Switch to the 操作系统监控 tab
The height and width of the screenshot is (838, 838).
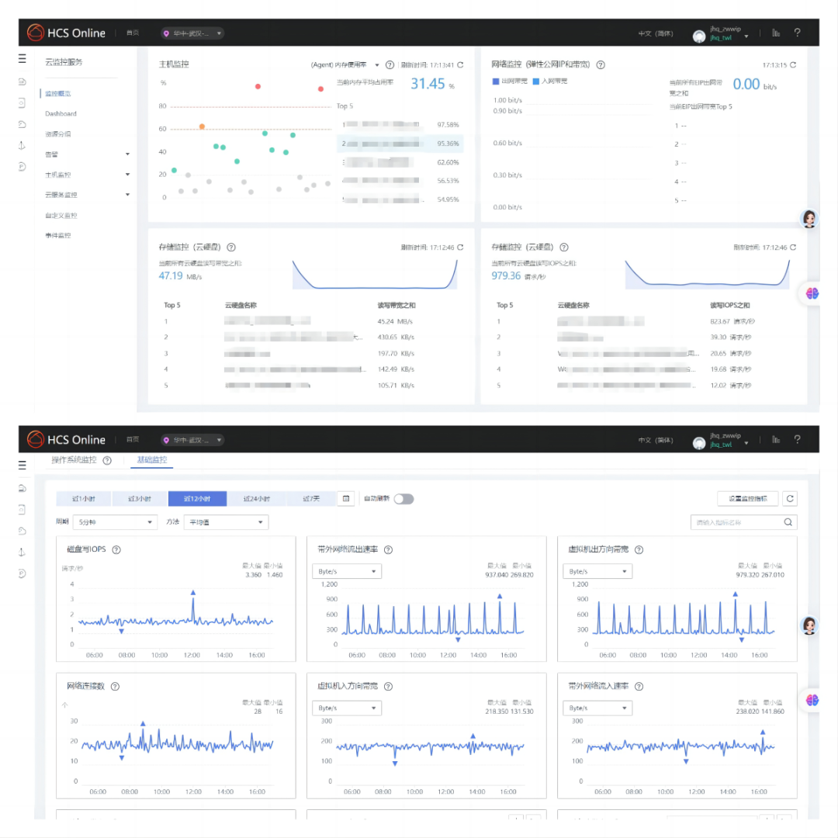coord(74,460)
